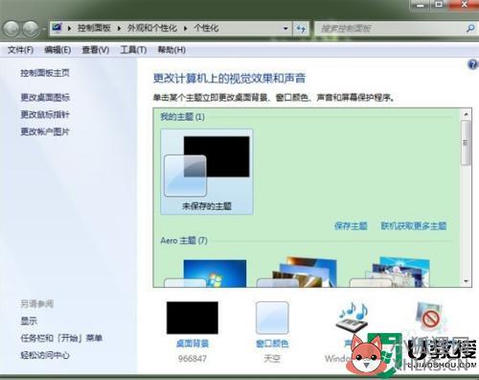Expand the arrow after 外观和个性化 in breadcrumb

coord(185,29)
